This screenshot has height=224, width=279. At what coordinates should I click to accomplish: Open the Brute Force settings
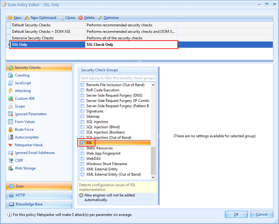tap(24, 130)
